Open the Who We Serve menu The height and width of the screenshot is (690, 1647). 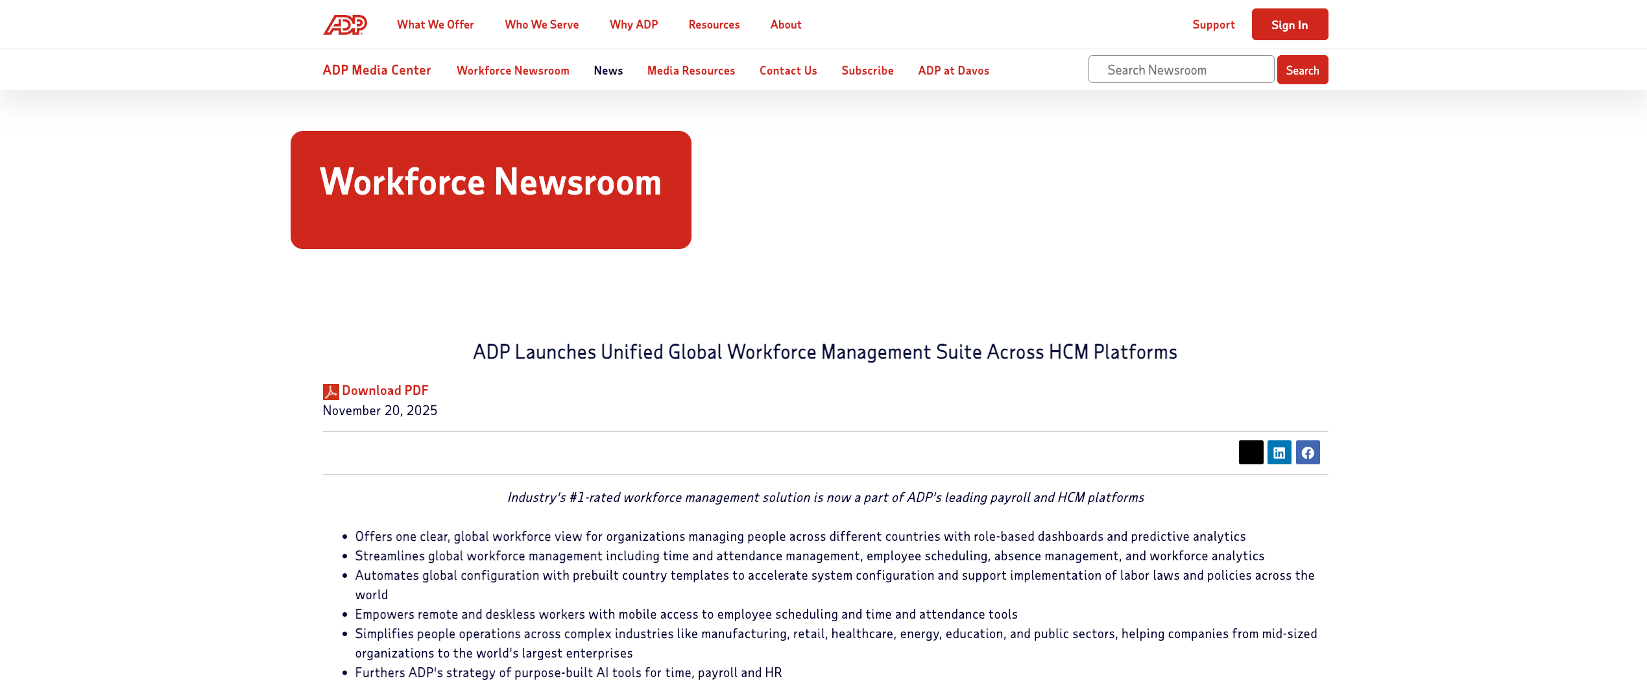pos(542,25)
